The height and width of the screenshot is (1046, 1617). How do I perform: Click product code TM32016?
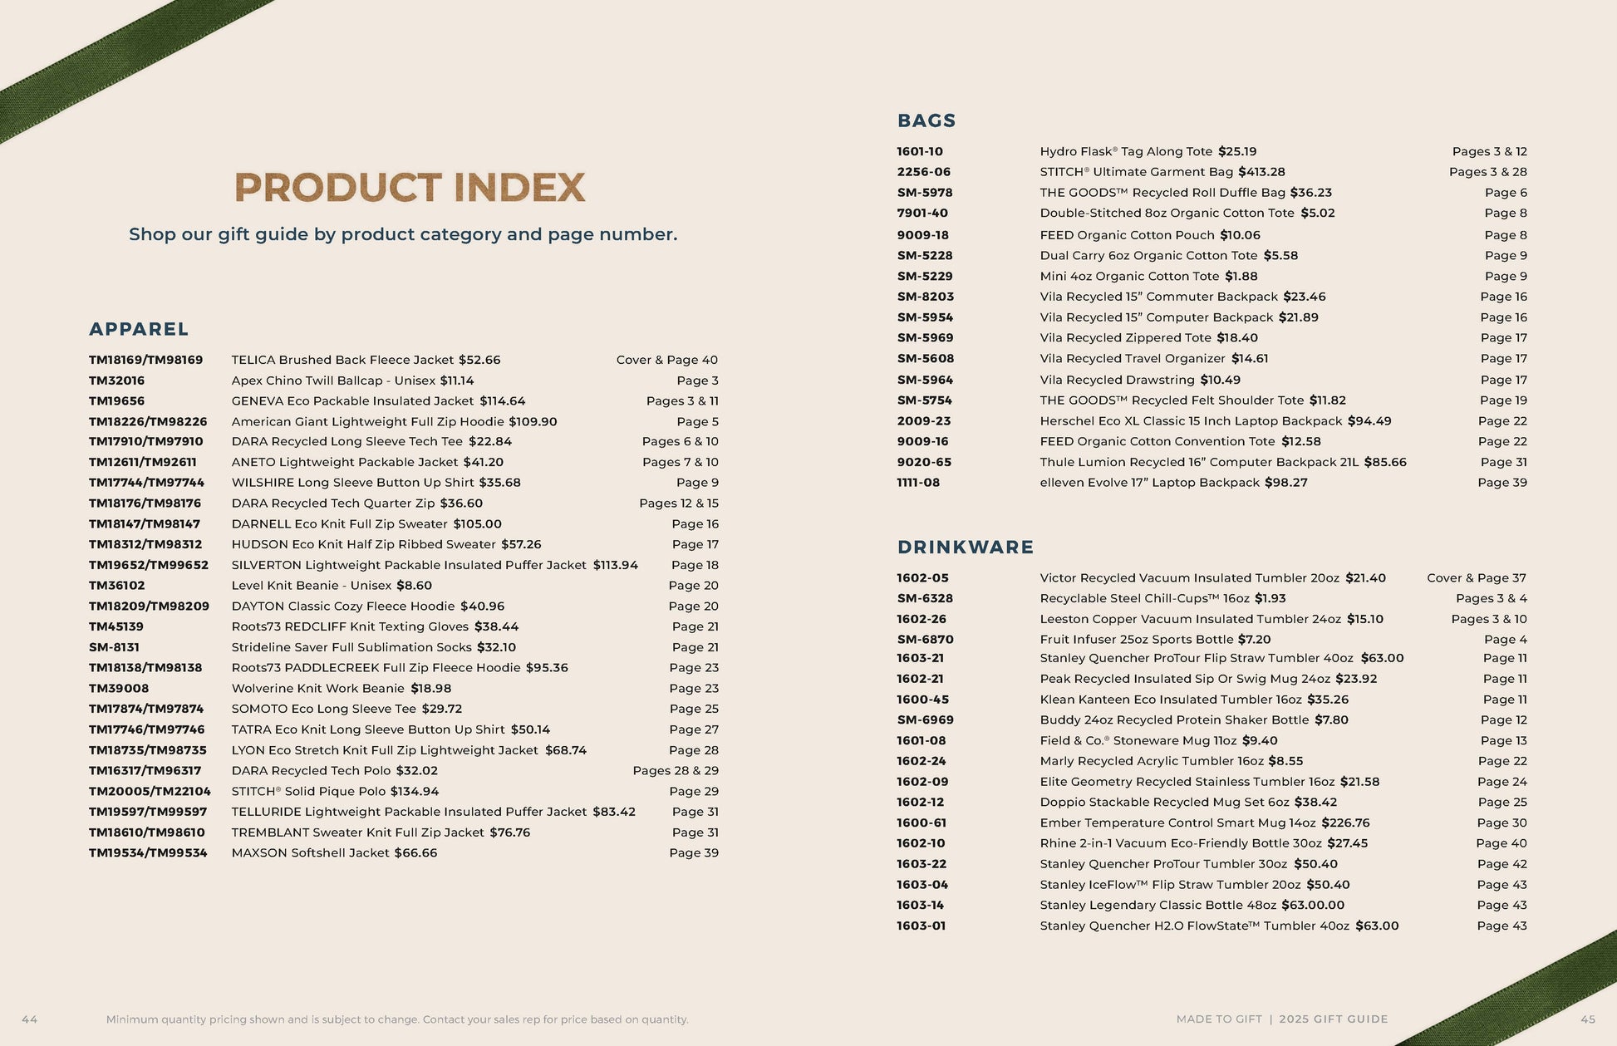116,381
